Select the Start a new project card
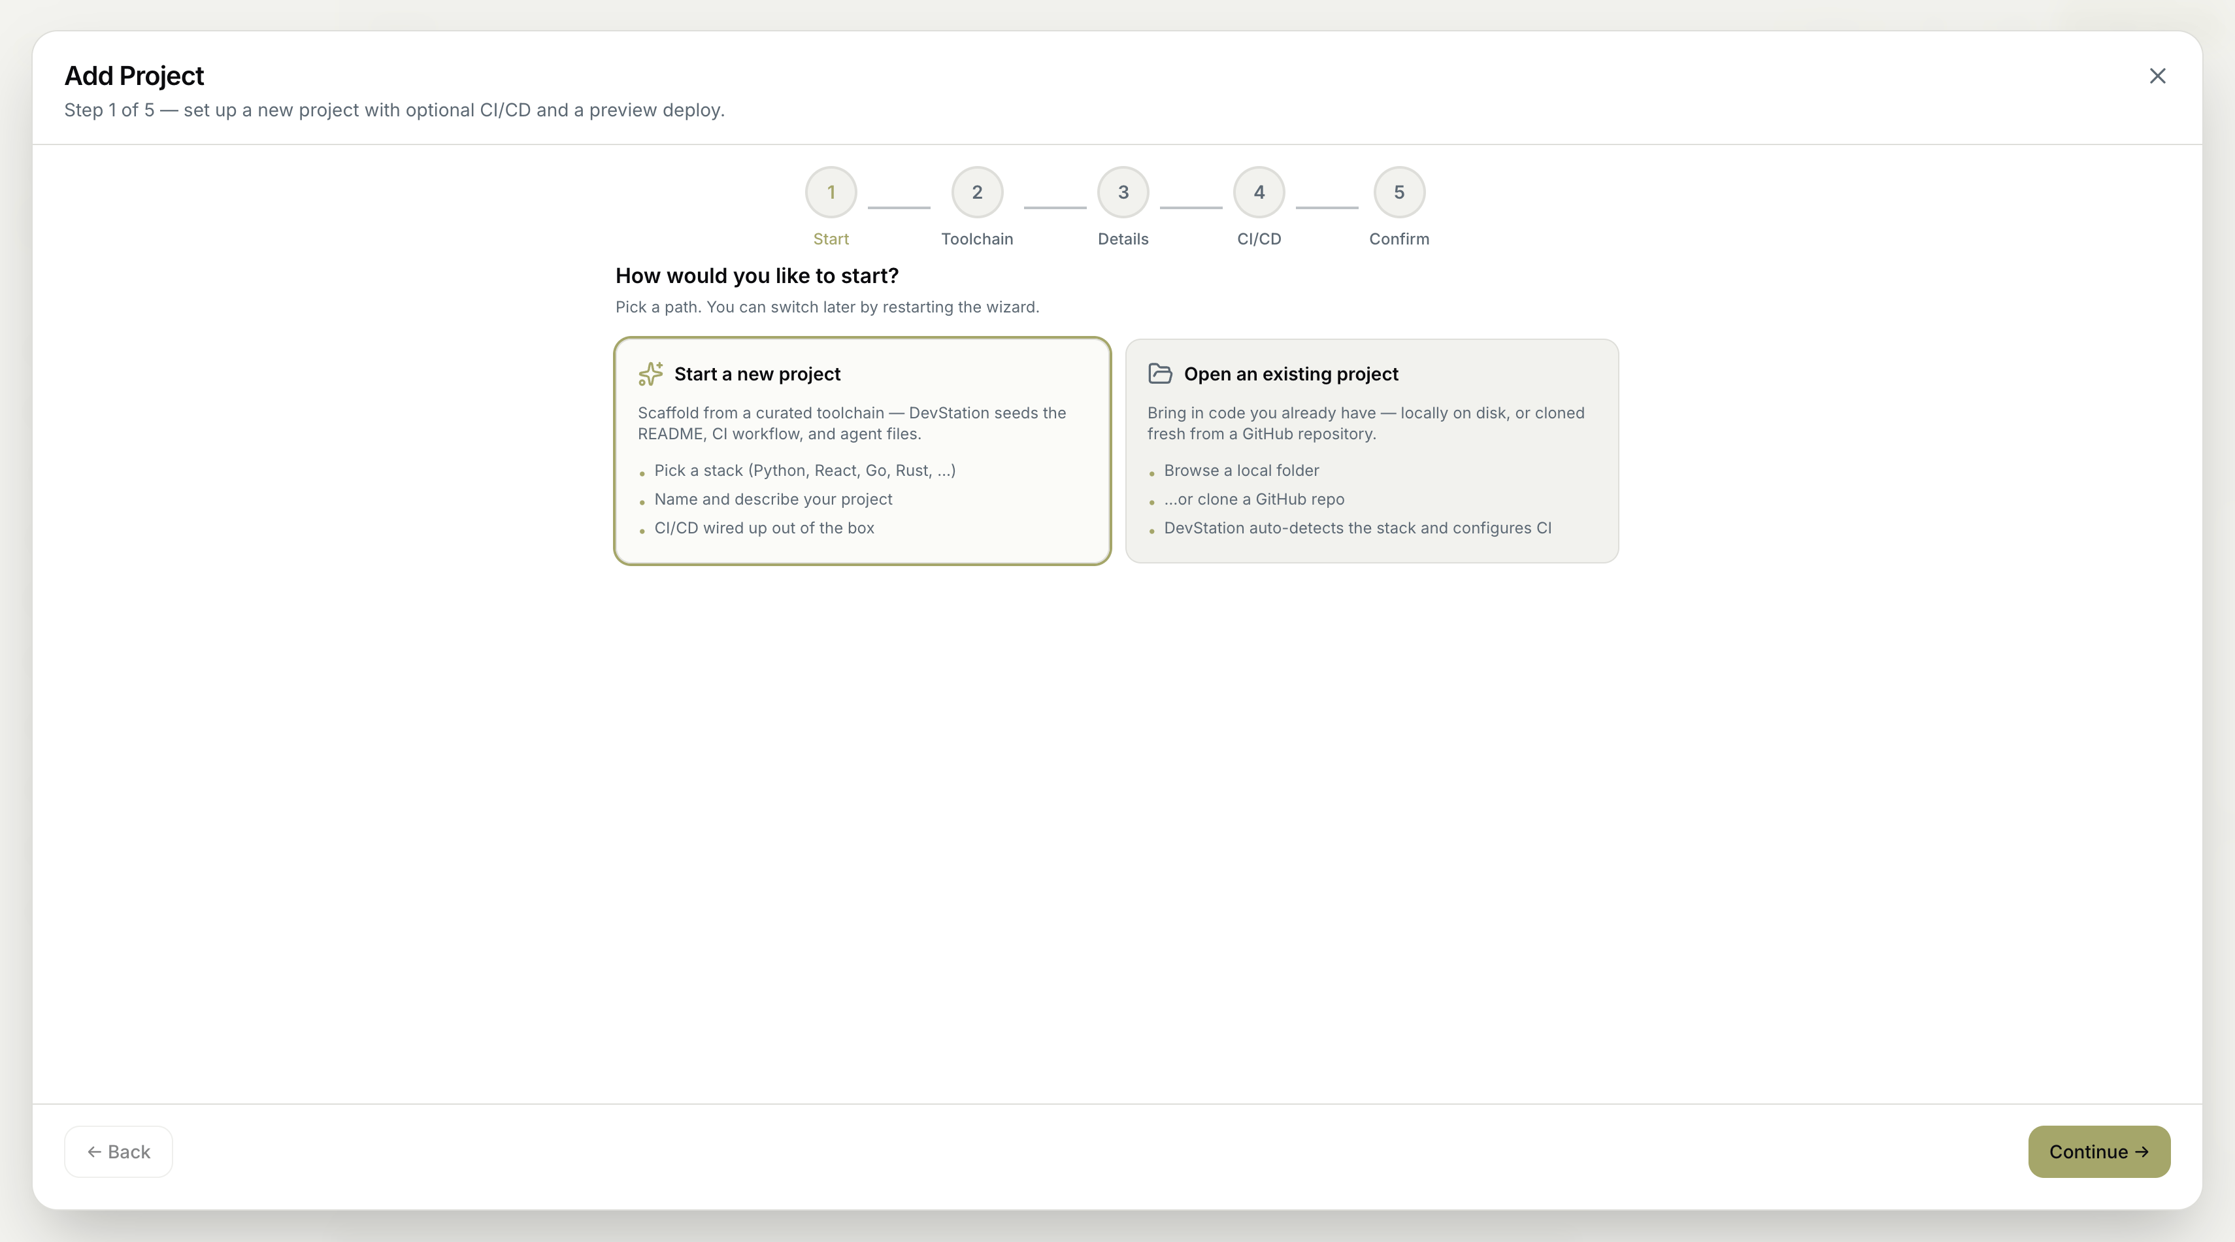The width and height of the screenshot is (2235, 1242). [861, 451]
